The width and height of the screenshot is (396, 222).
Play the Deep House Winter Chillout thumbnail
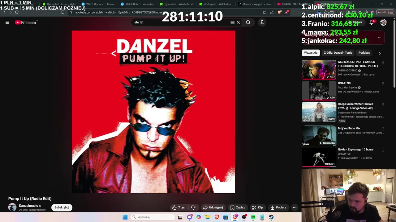pyautogui.click(x=319, y=112)
